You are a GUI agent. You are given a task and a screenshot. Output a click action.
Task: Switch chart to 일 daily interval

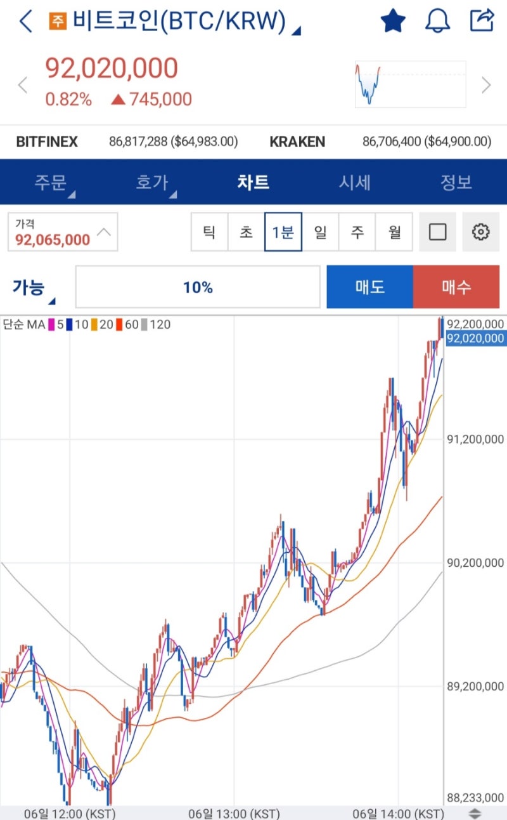[320, 232]
